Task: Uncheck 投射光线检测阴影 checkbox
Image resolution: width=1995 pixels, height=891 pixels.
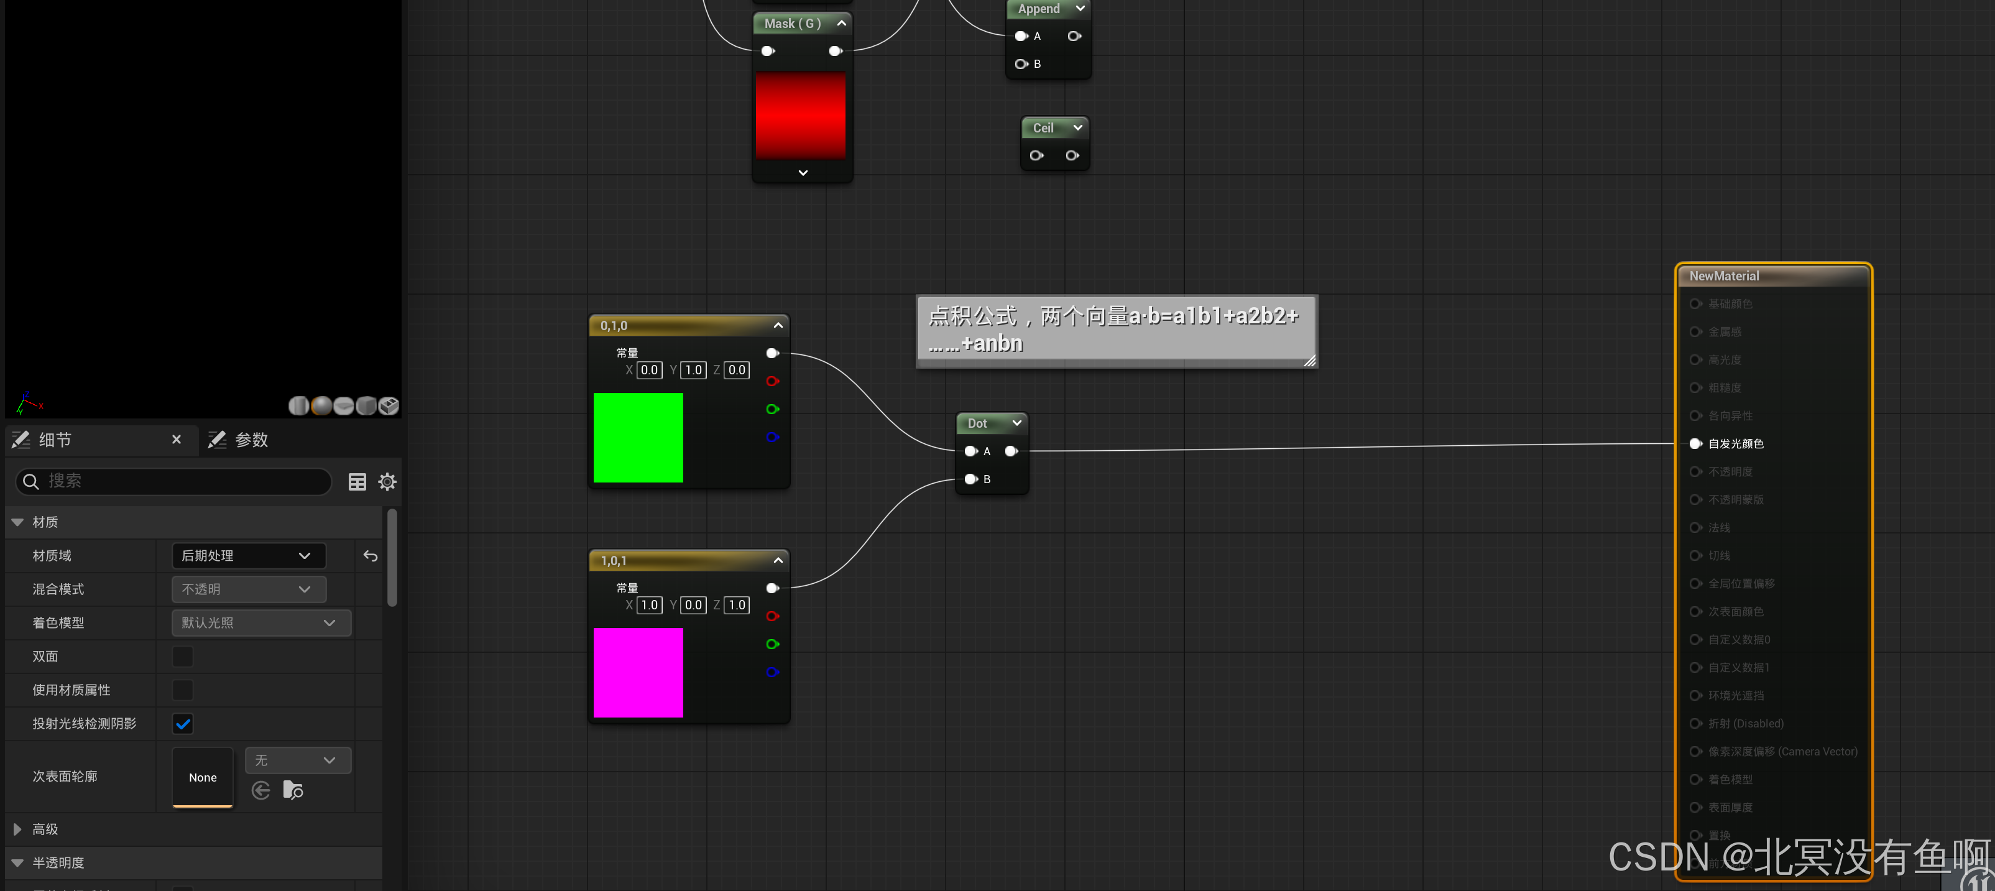Action: [183, 724]
